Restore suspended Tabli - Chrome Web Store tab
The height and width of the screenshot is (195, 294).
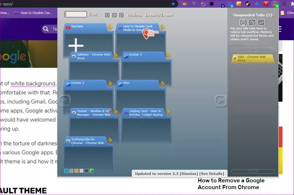click(253, 59)
